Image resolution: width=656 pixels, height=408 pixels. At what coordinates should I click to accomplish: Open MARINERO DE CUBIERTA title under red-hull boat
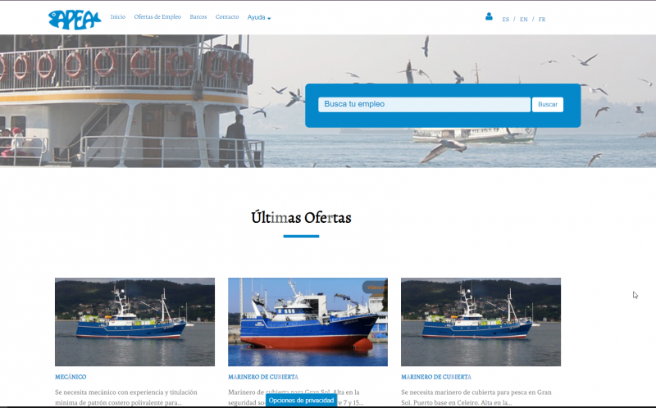point(263,377)
